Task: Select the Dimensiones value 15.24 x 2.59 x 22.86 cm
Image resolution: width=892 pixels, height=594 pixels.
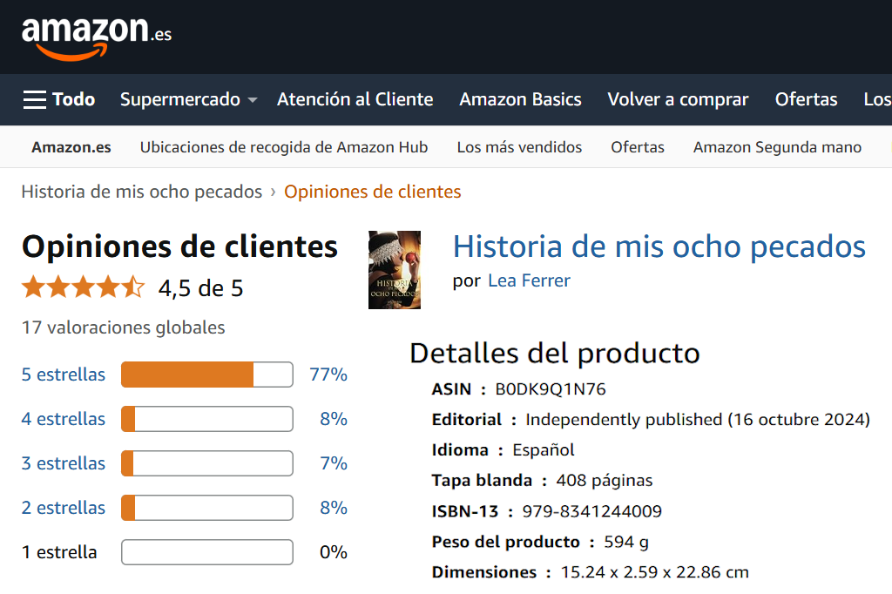Action: (655, 572)
